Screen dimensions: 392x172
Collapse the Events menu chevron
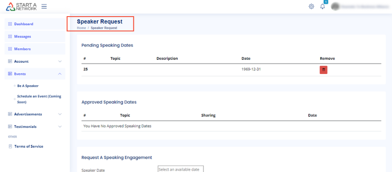coord(60,74)
